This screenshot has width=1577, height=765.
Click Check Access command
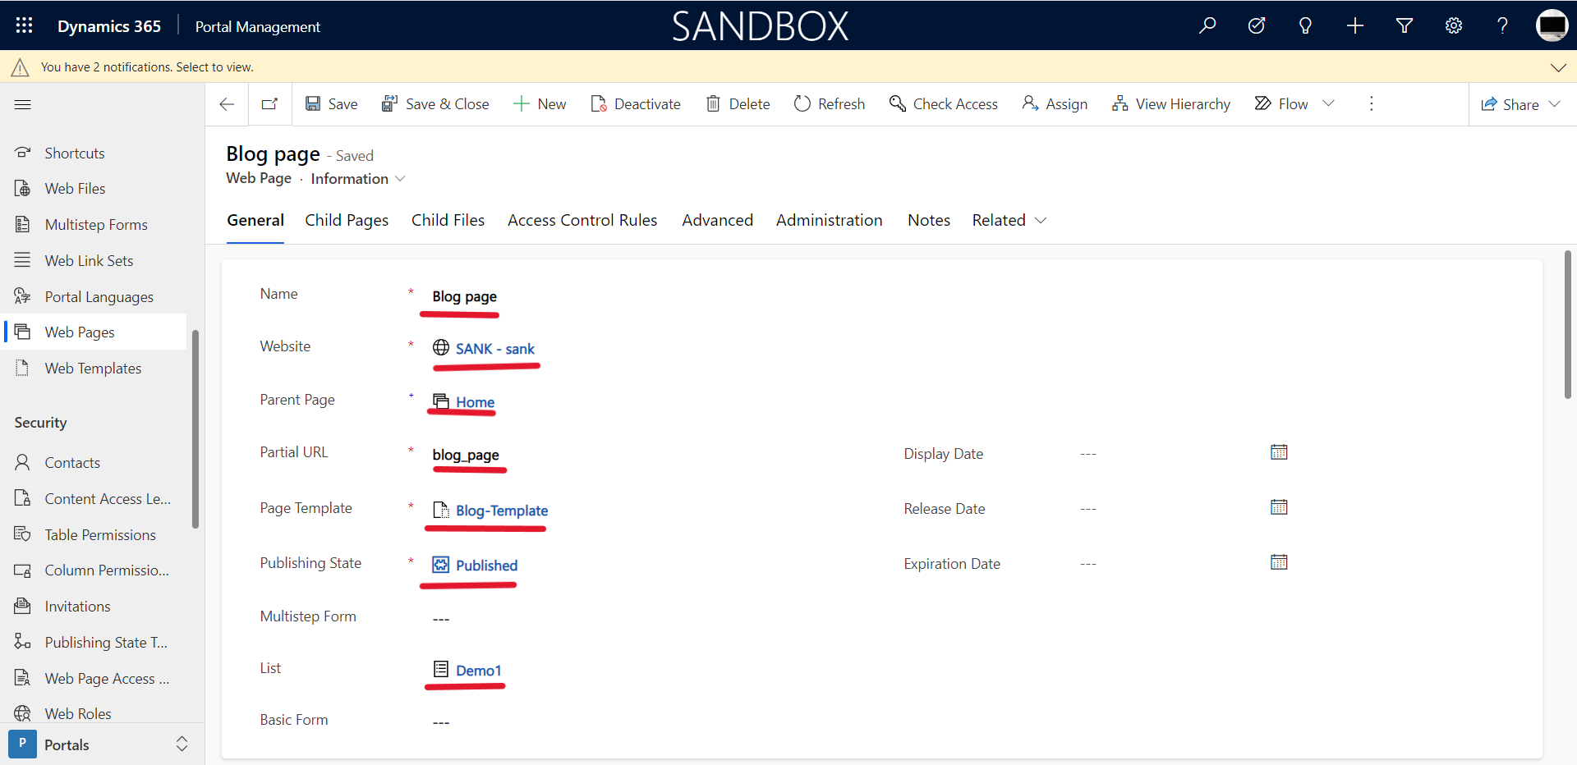pos(944,104)
